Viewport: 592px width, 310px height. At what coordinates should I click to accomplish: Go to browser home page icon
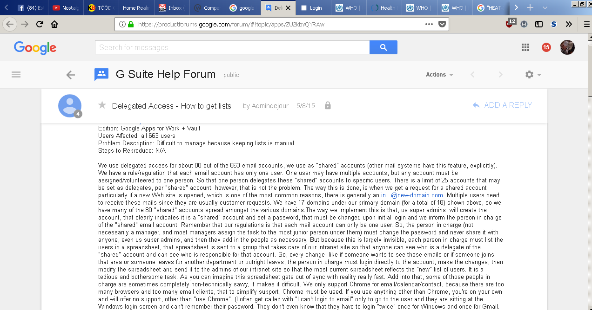pos(54,24)
